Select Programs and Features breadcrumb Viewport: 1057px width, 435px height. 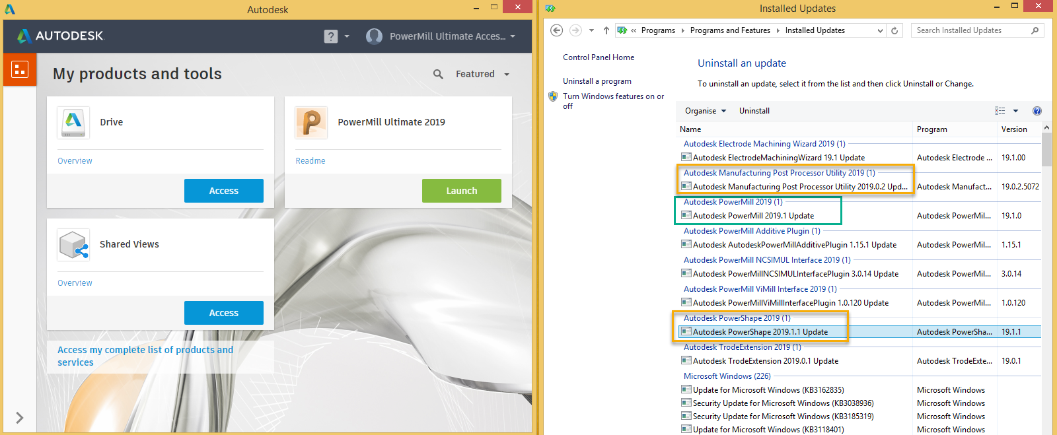point(730,30)
